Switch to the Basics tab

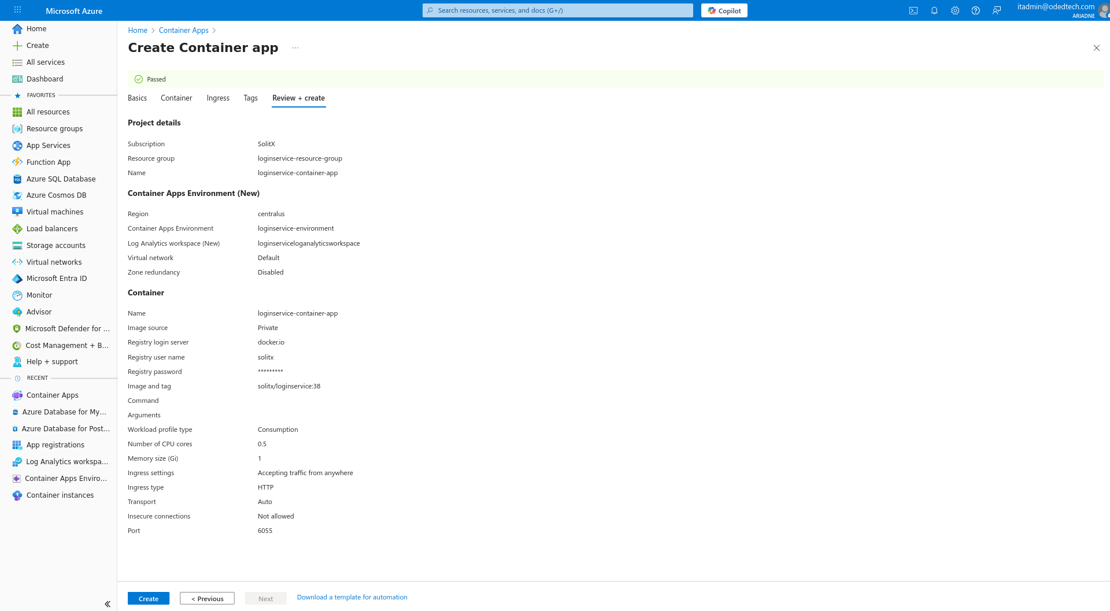click(x=137, y=98)
